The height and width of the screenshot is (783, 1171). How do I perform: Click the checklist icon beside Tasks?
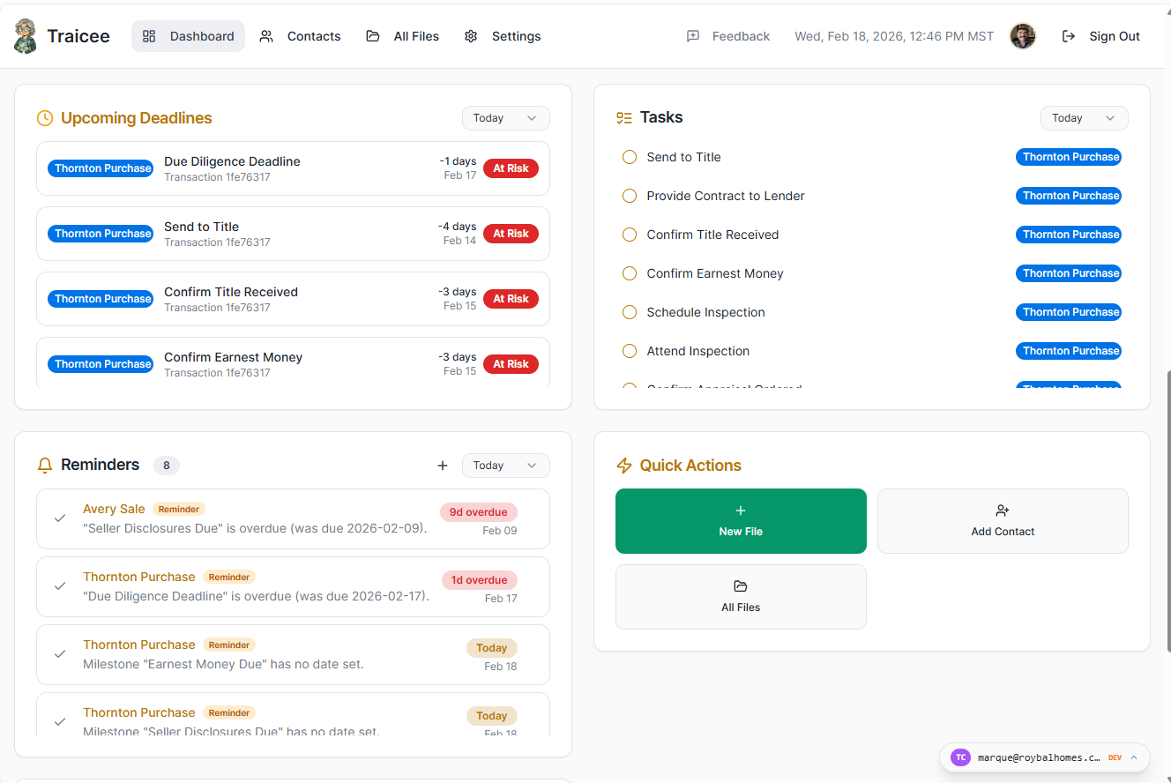(624, 118)
